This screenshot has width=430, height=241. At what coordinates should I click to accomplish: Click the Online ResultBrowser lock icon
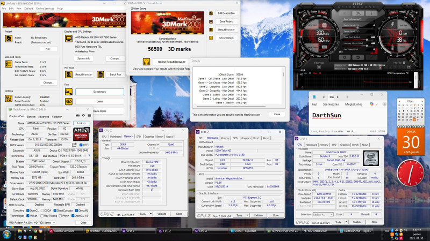coord(146,62)
